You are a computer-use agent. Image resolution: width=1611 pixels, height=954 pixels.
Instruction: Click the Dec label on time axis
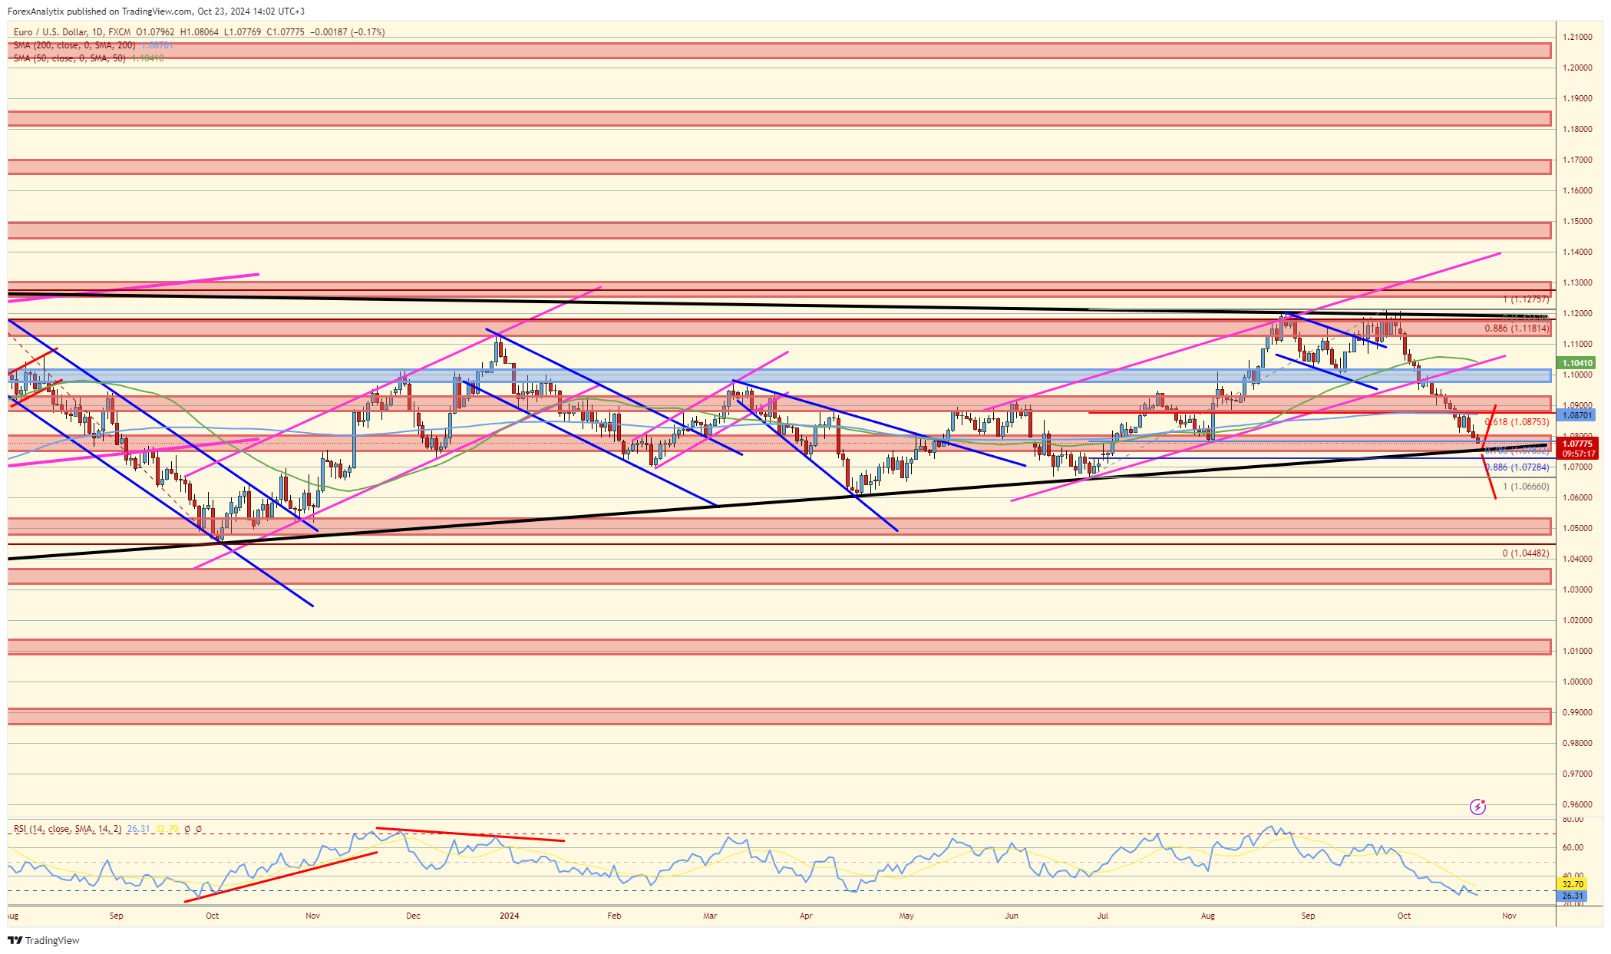point(413,916)
